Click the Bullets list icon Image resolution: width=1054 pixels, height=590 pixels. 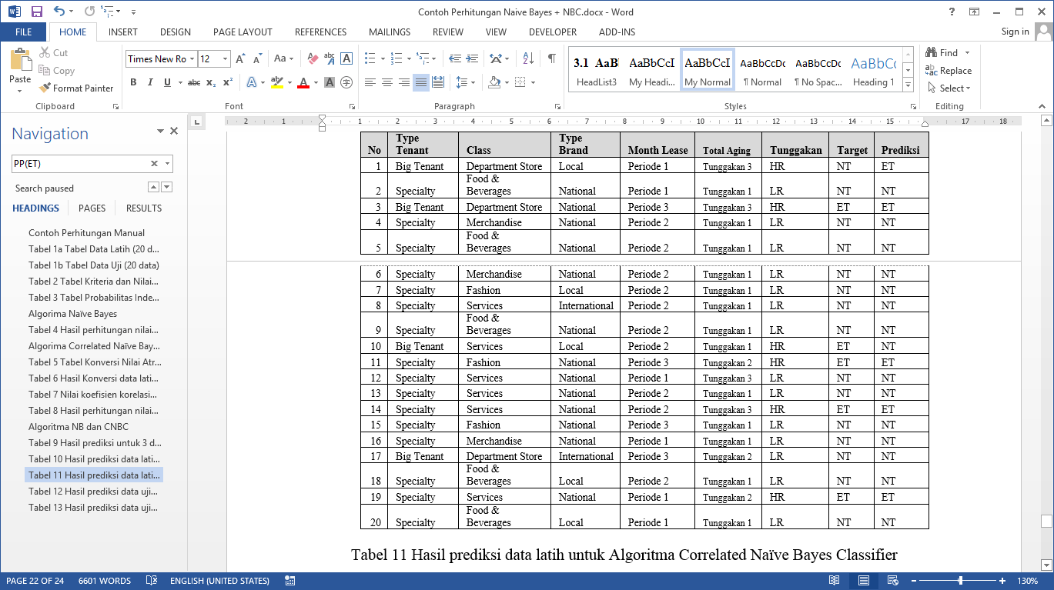pos(370,58)
